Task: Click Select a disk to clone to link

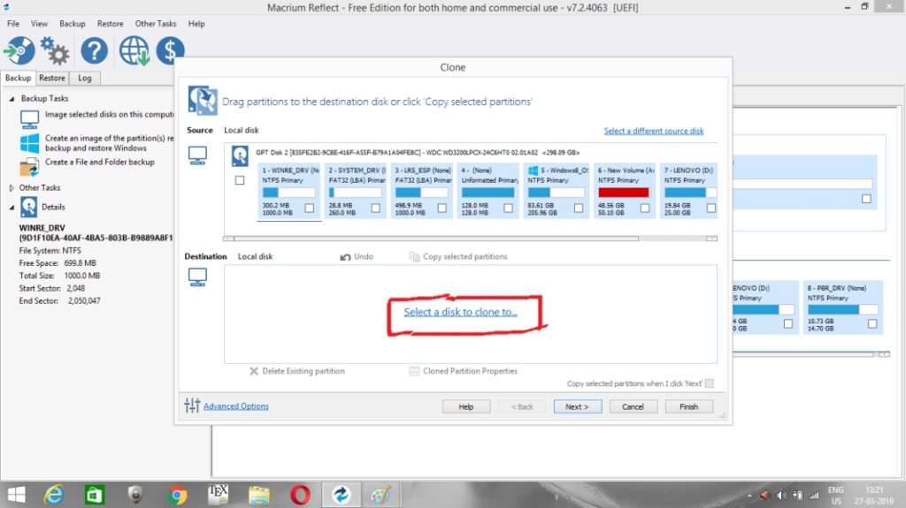Action: tap(460, 312)
